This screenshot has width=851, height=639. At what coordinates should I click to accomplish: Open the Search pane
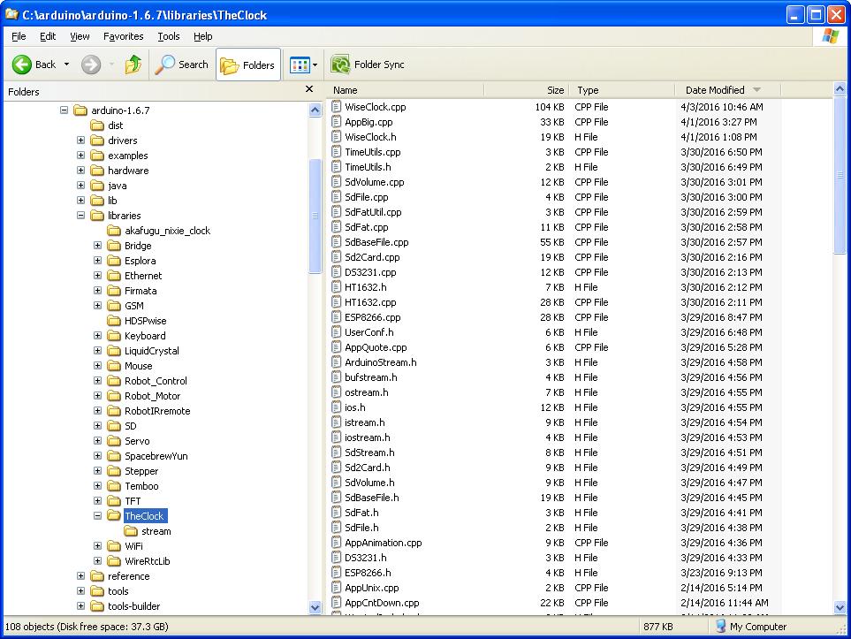181,65
